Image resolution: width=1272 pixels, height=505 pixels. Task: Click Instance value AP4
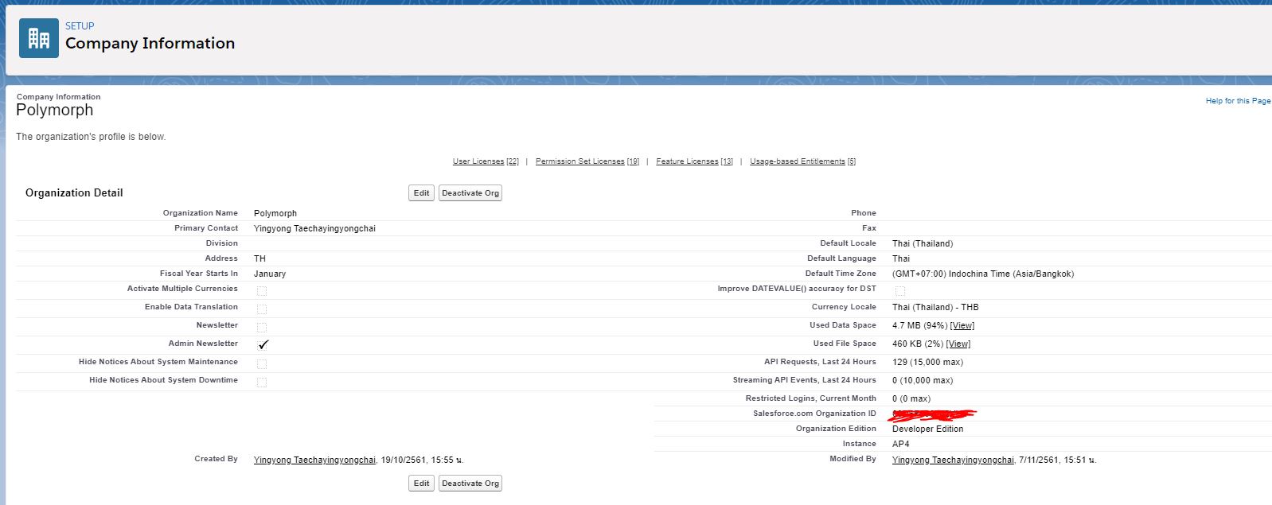(901, 445)
